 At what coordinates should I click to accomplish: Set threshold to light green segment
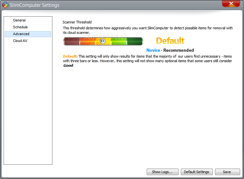point(119,41)
